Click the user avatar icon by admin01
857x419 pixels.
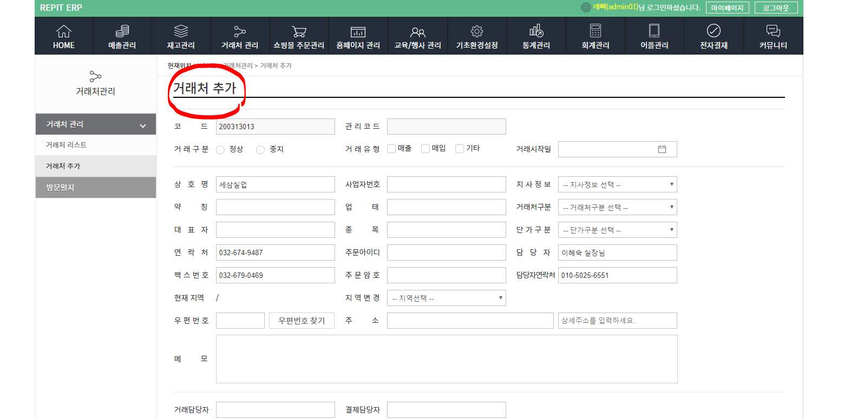(586, 7)
